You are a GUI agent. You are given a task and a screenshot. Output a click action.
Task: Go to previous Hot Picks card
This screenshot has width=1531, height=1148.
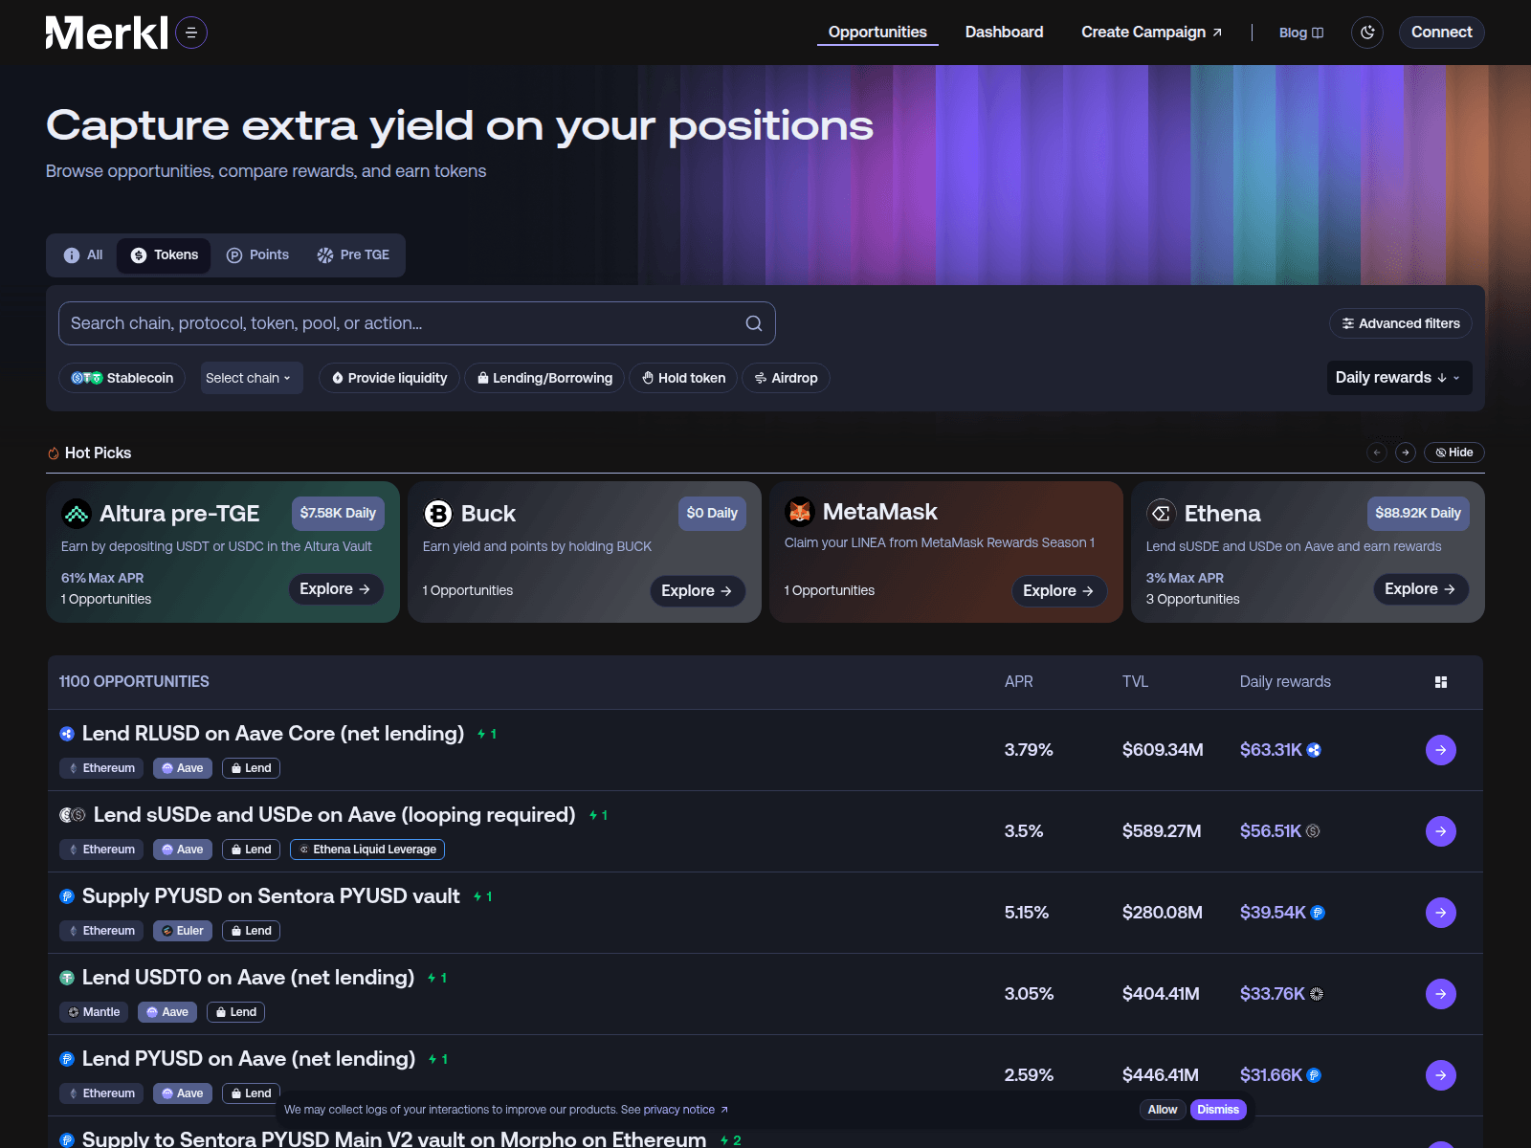[1377, 453]
